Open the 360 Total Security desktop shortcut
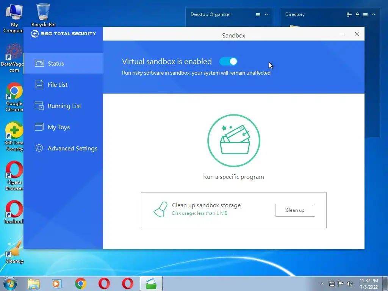The image size is (388, 291). tap(14, 136)
